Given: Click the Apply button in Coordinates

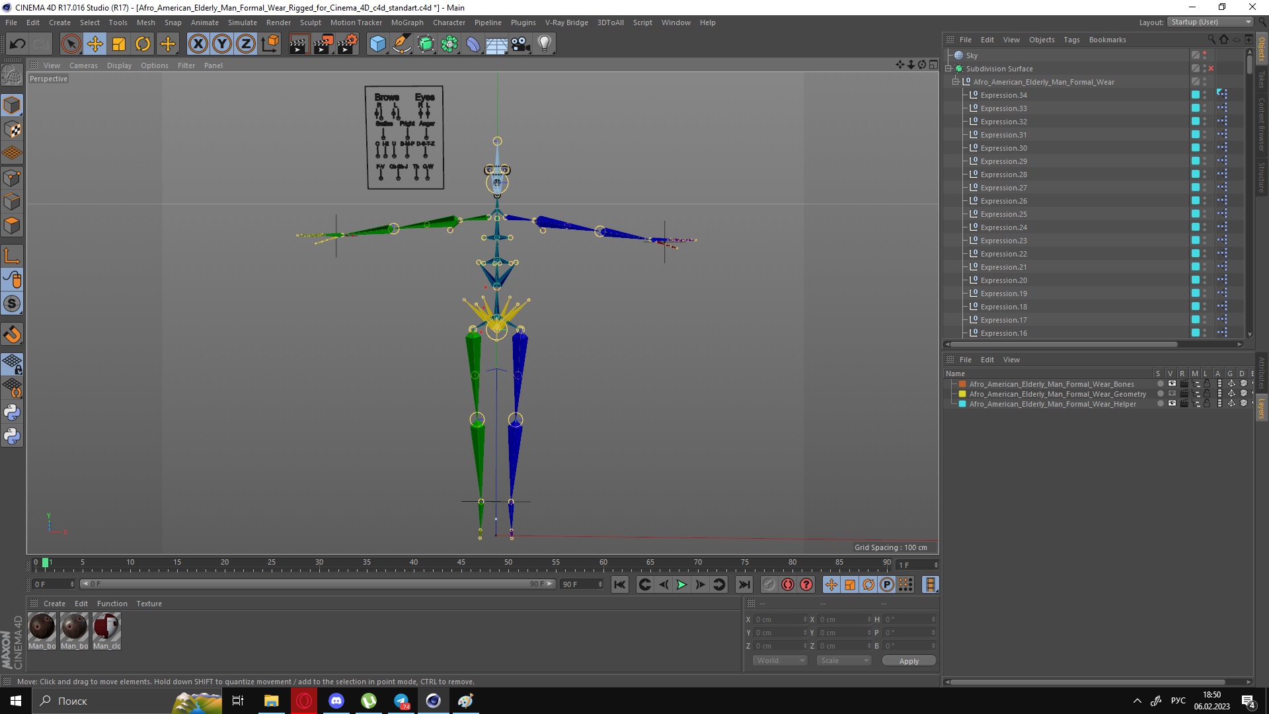Looking at the screenshot, I should [909, 661].
